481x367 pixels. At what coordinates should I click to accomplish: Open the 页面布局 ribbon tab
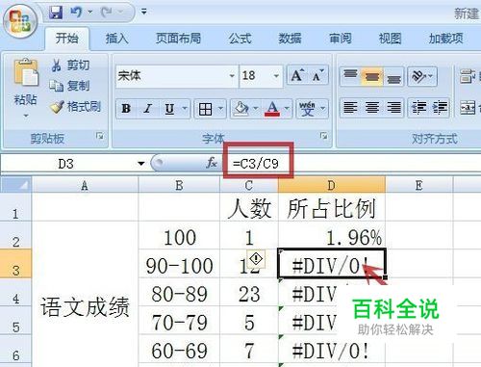point(178,39)
